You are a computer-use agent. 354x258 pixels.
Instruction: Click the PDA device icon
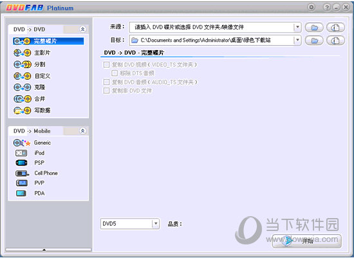21,193
